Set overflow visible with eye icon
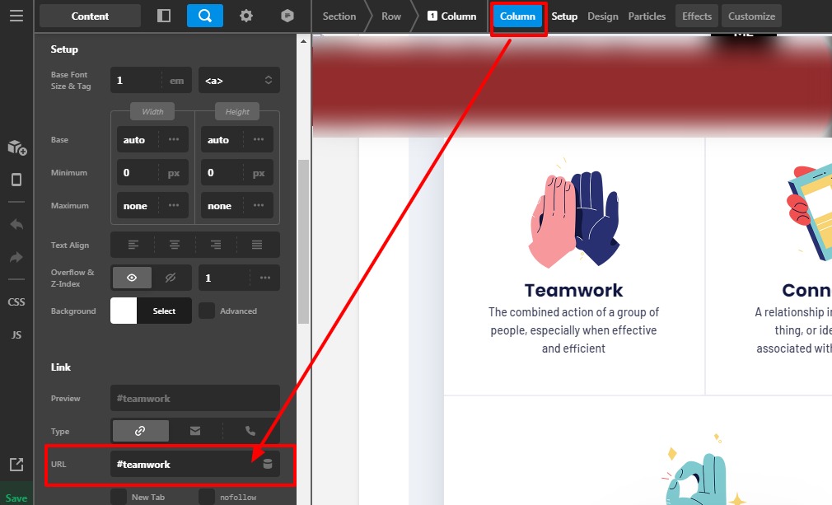832x505 pixels. [x=132, y=278]
